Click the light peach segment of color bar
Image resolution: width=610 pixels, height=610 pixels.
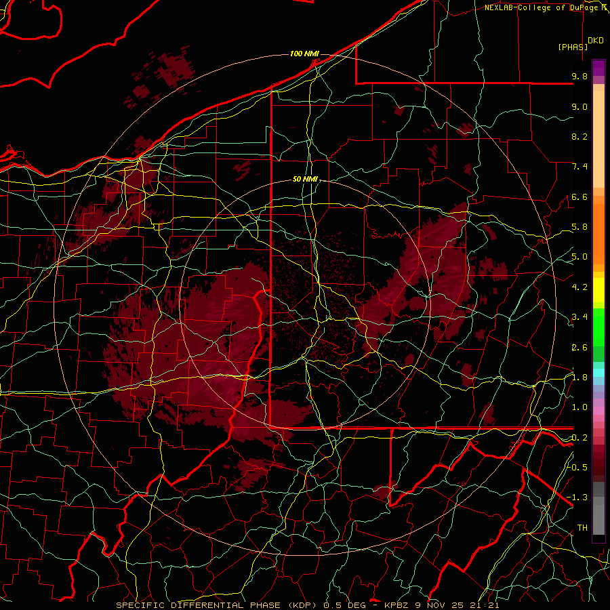pyautogui.click(x=598, y=140)
